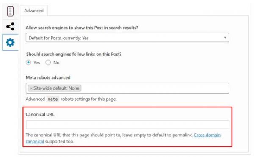This screenshot has height=157, width=254.
Task: Click the Canonical URL label
Action: (40, 114)
